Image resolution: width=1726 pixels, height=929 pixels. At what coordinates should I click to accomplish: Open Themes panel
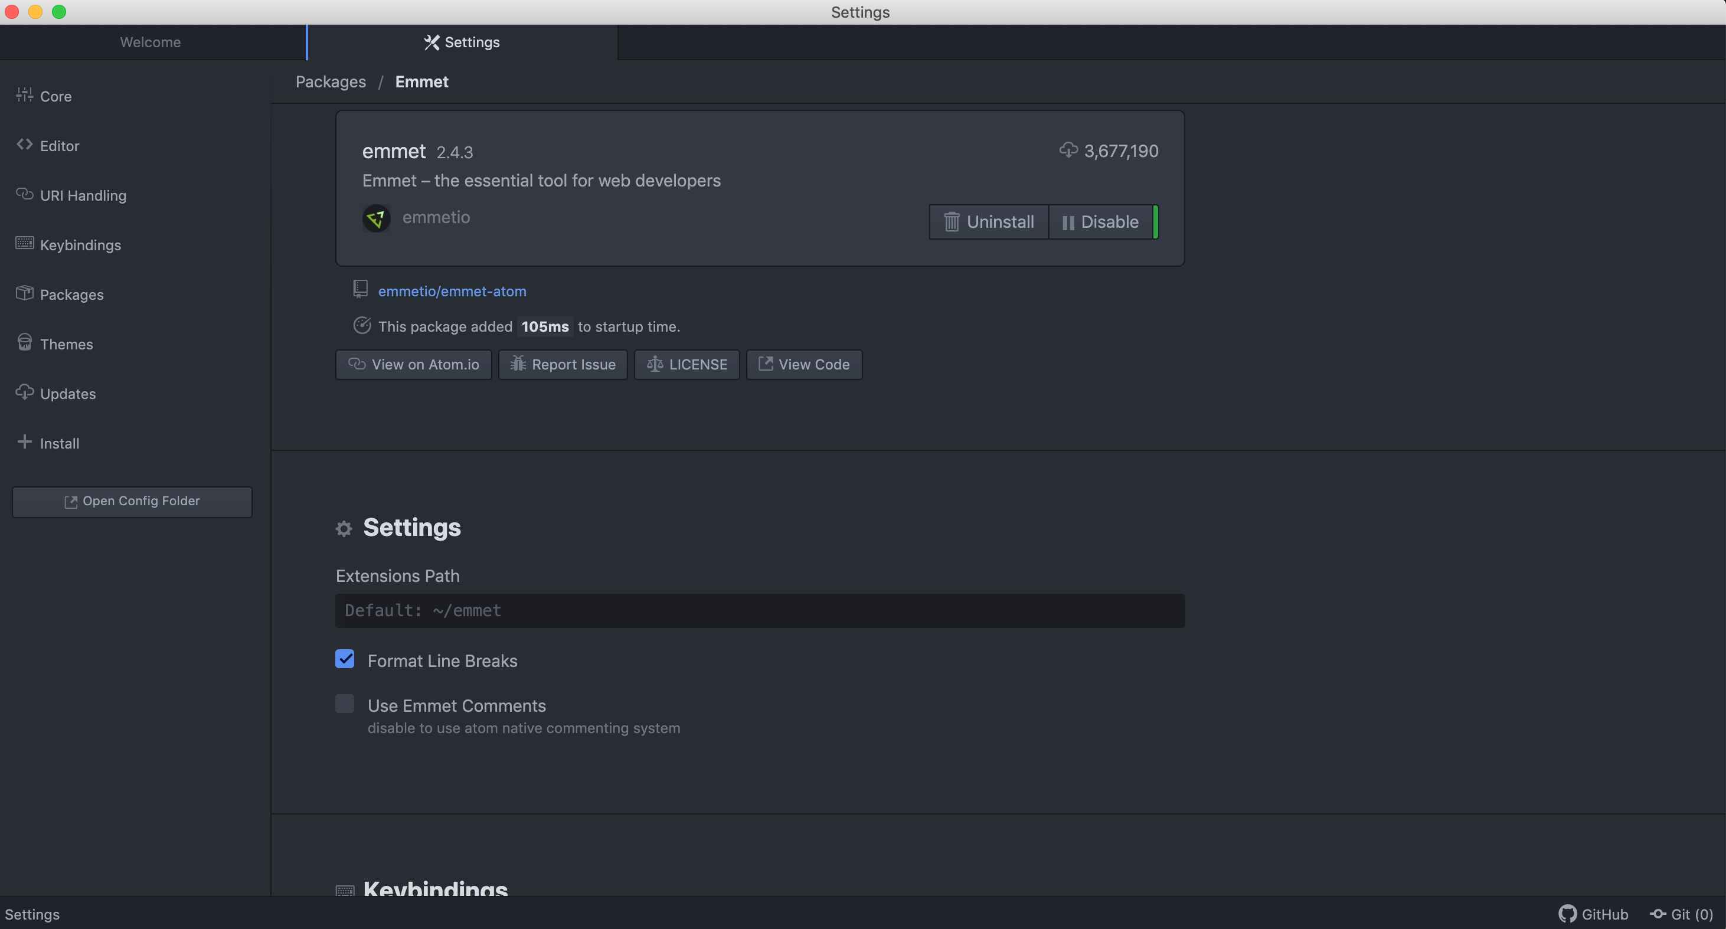pyautogui.click(x=66, y=344)
